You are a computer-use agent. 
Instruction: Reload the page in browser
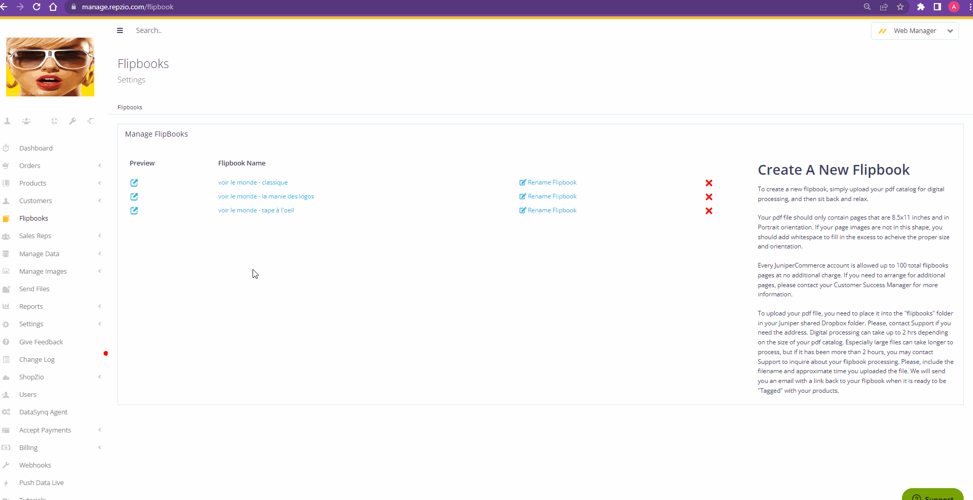[37, 7]
